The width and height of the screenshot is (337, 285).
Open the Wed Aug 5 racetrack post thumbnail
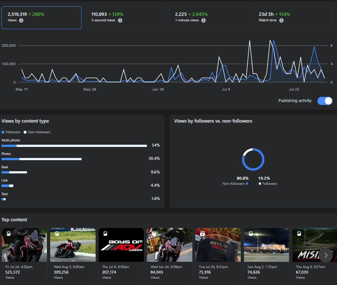pyautogui.click(x=73, y=245)
